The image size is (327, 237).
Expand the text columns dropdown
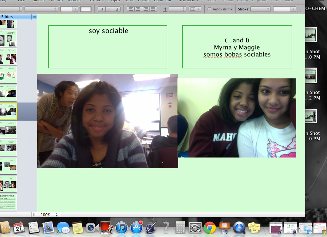click(x=195, y=9)
